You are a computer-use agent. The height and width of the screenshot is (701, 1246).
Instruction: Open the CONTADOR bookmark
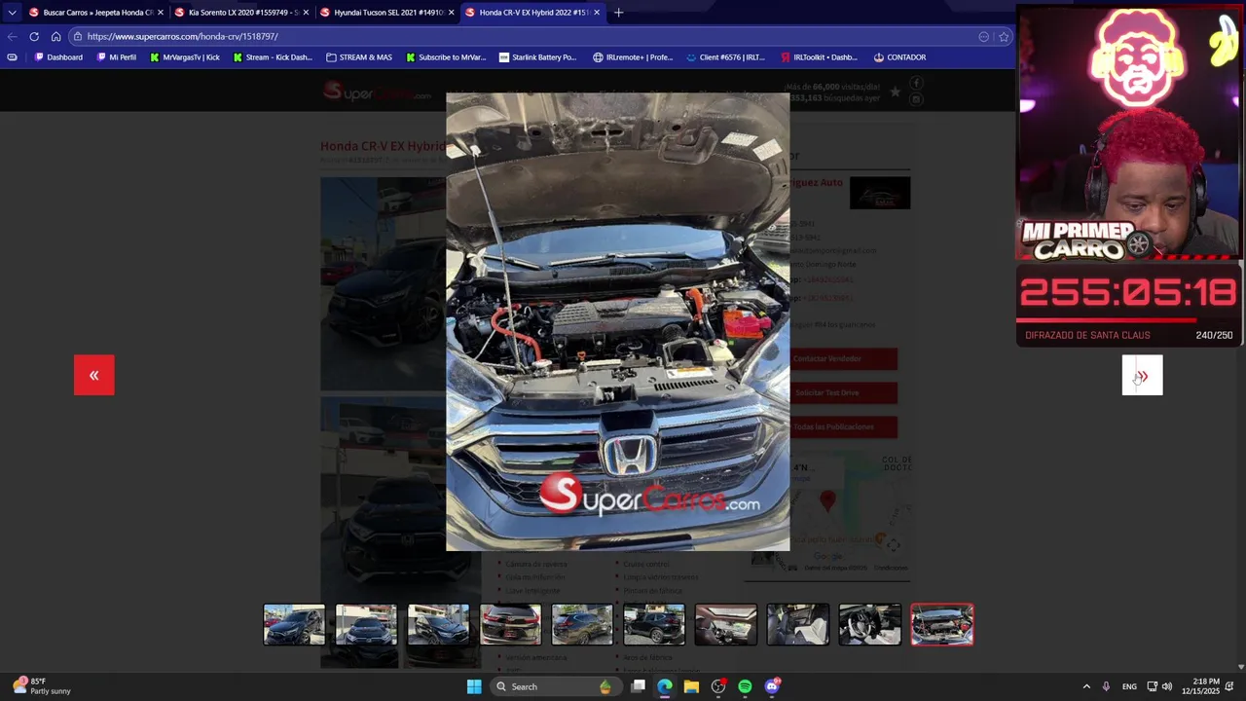click(899, 57)
